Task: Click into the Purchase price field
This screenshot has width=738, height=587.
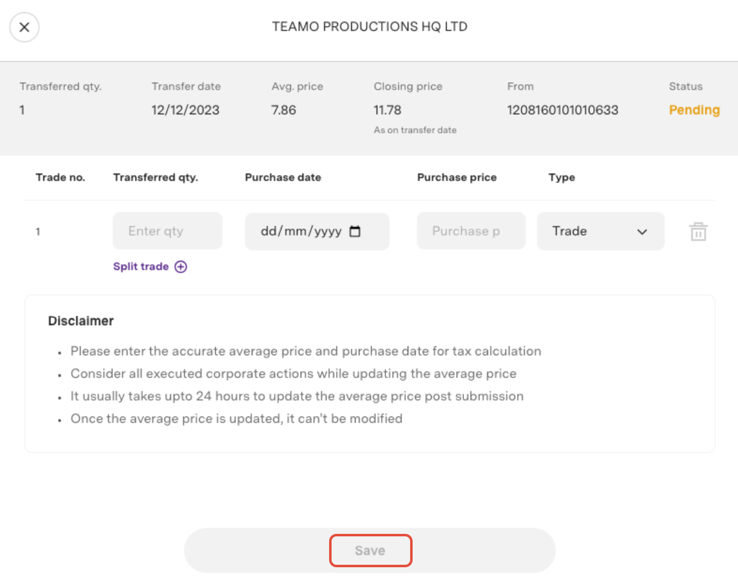Action: 470,231
